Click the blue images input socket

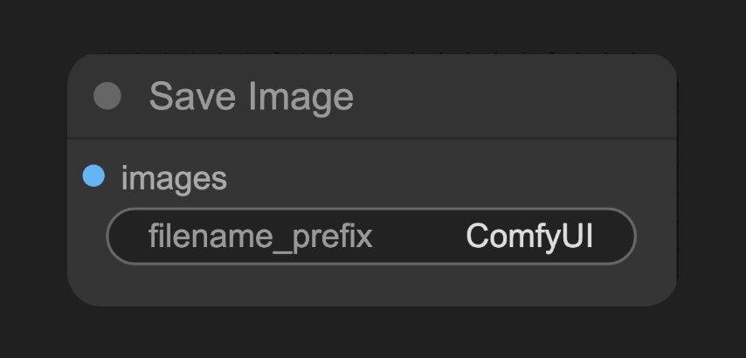[93, 176]
